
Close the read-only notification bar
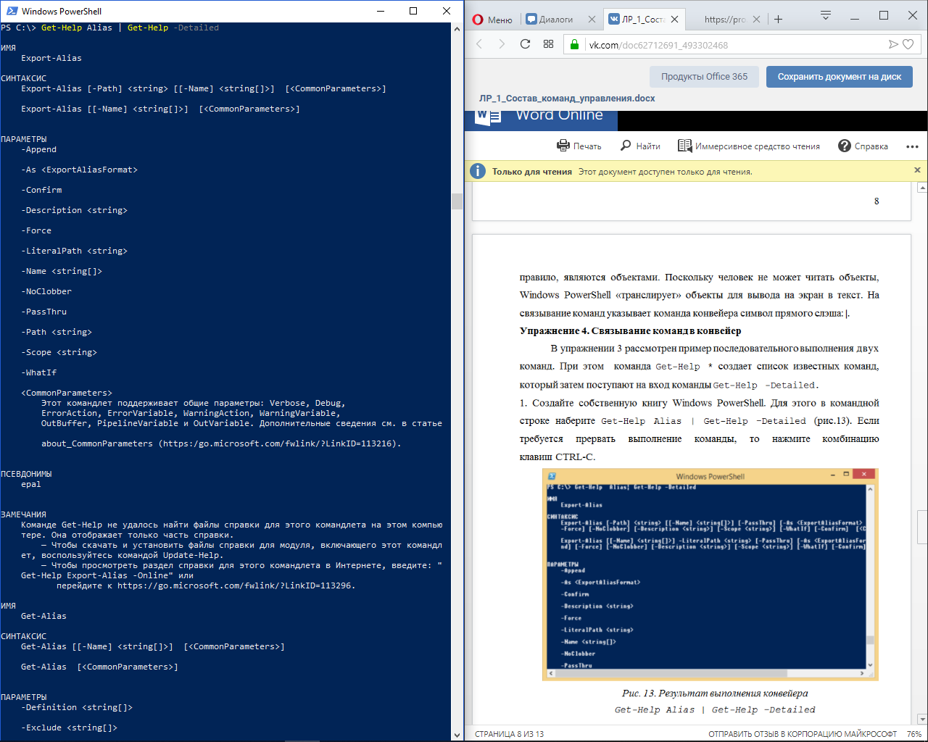[917, 170]
